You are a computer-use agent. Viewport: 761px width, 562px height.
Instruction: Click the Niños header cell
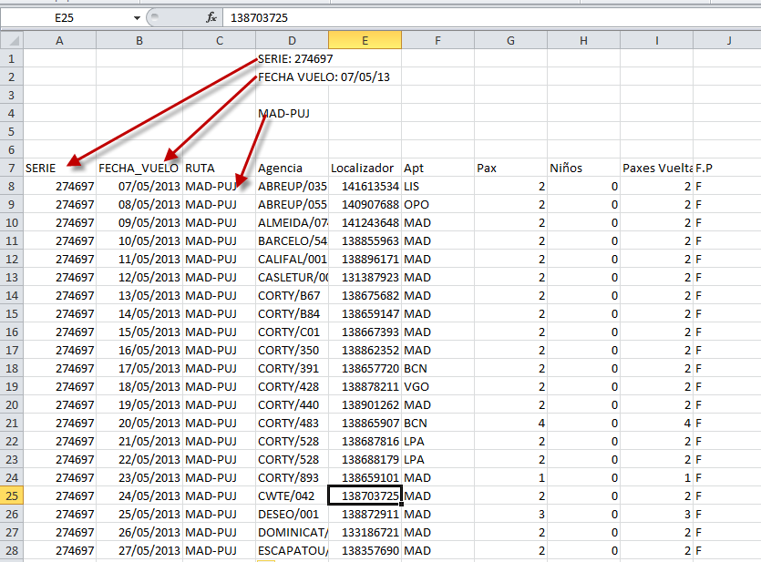(583, 168)
